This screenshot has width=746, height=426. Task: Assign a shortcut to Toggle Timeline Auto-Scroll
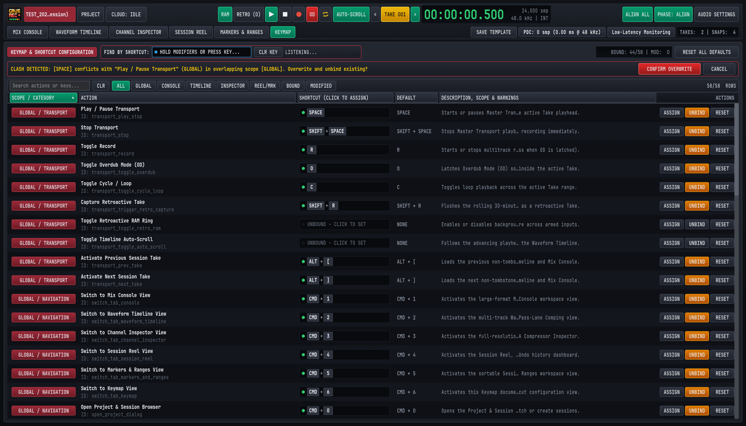click(671, 243)
